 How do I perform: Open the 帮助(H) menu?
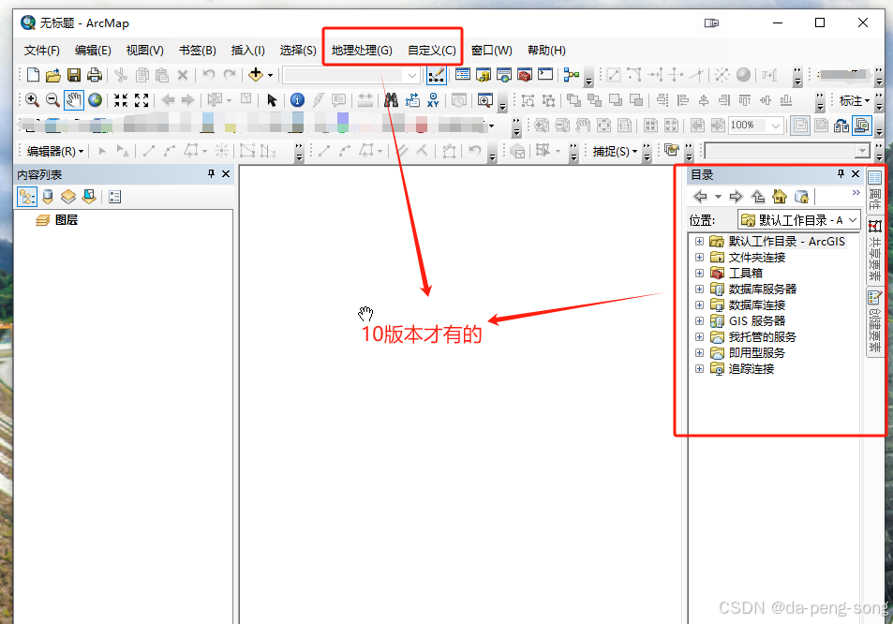[x=546, y=50]
